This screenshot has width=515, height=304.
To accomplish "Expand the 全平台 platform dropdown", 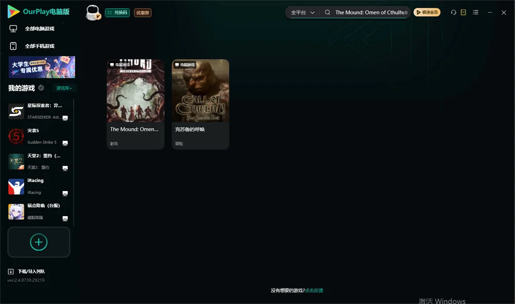I will click(302, 12).
